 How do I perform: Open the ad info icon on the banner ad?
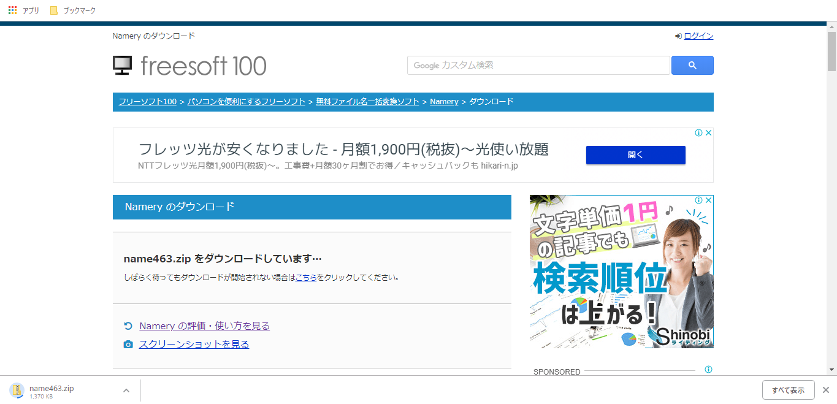coord(698,132)
